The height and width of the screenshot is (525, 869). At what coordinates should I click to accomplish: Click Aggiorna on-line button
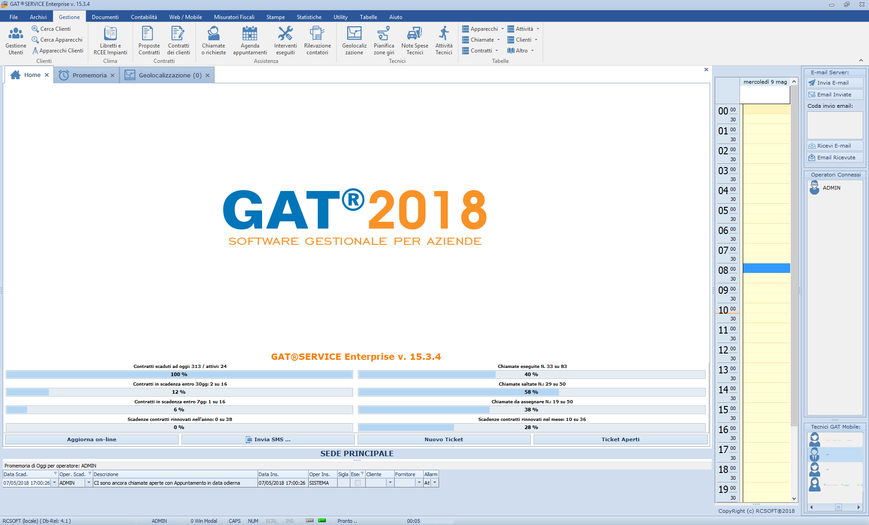point(91,439)
